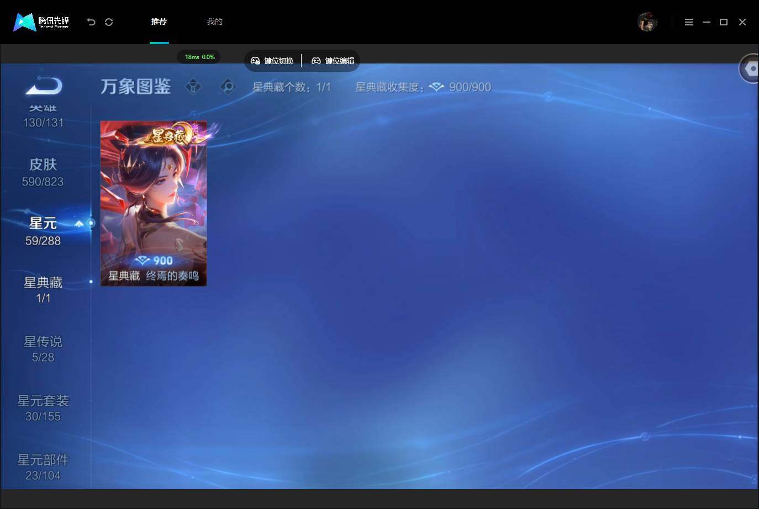Viewport: 759px width, 509px height.
Task: Refresh the page with the reload icon
Action: 109,22
